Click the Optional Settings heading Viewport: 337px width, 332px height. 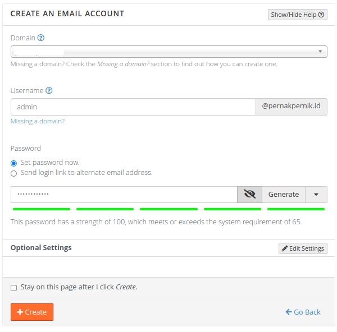(x=41, y=248)
